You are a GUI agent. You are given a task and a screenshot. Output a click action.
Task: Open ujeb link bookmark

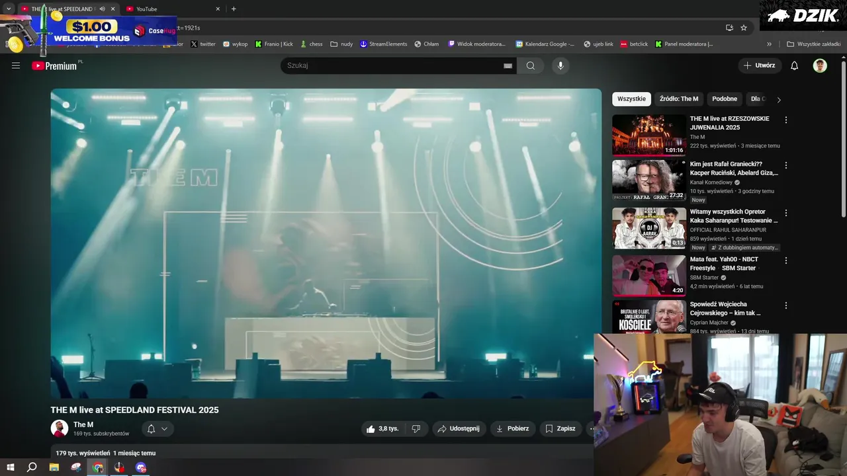pos(598,44)
